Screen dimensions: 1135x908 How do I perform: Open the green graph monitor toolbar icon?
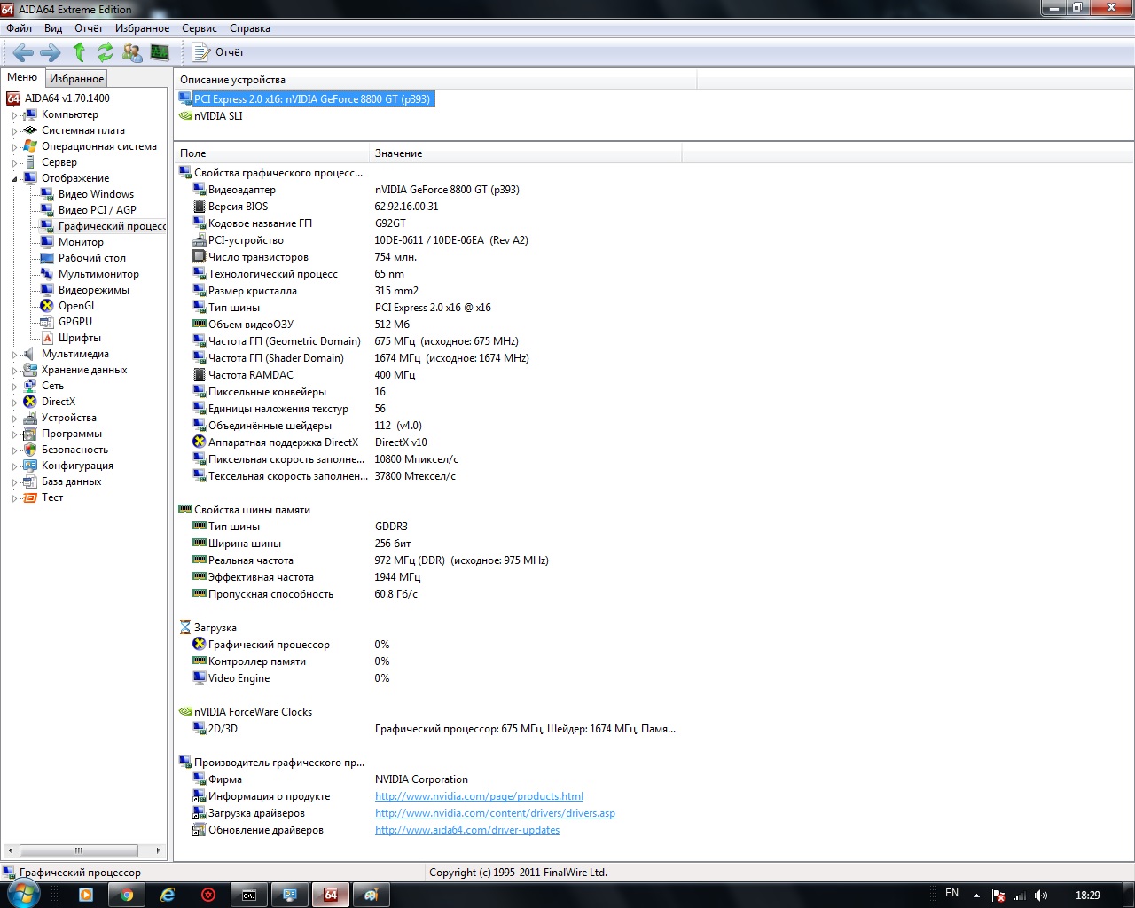[160, 52]
